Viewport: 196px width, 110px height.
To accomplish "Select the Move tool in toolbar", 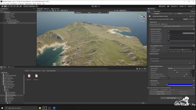I will coord(5,6).
